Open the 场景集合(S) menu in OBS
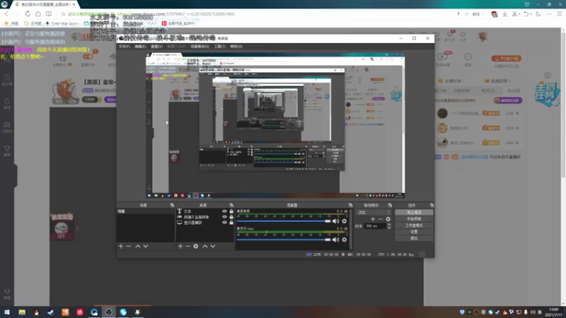 200,47
